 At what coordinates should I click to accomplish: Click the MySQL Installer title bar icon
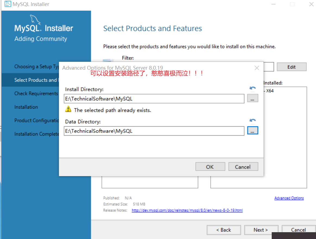(x=8, y=4)
